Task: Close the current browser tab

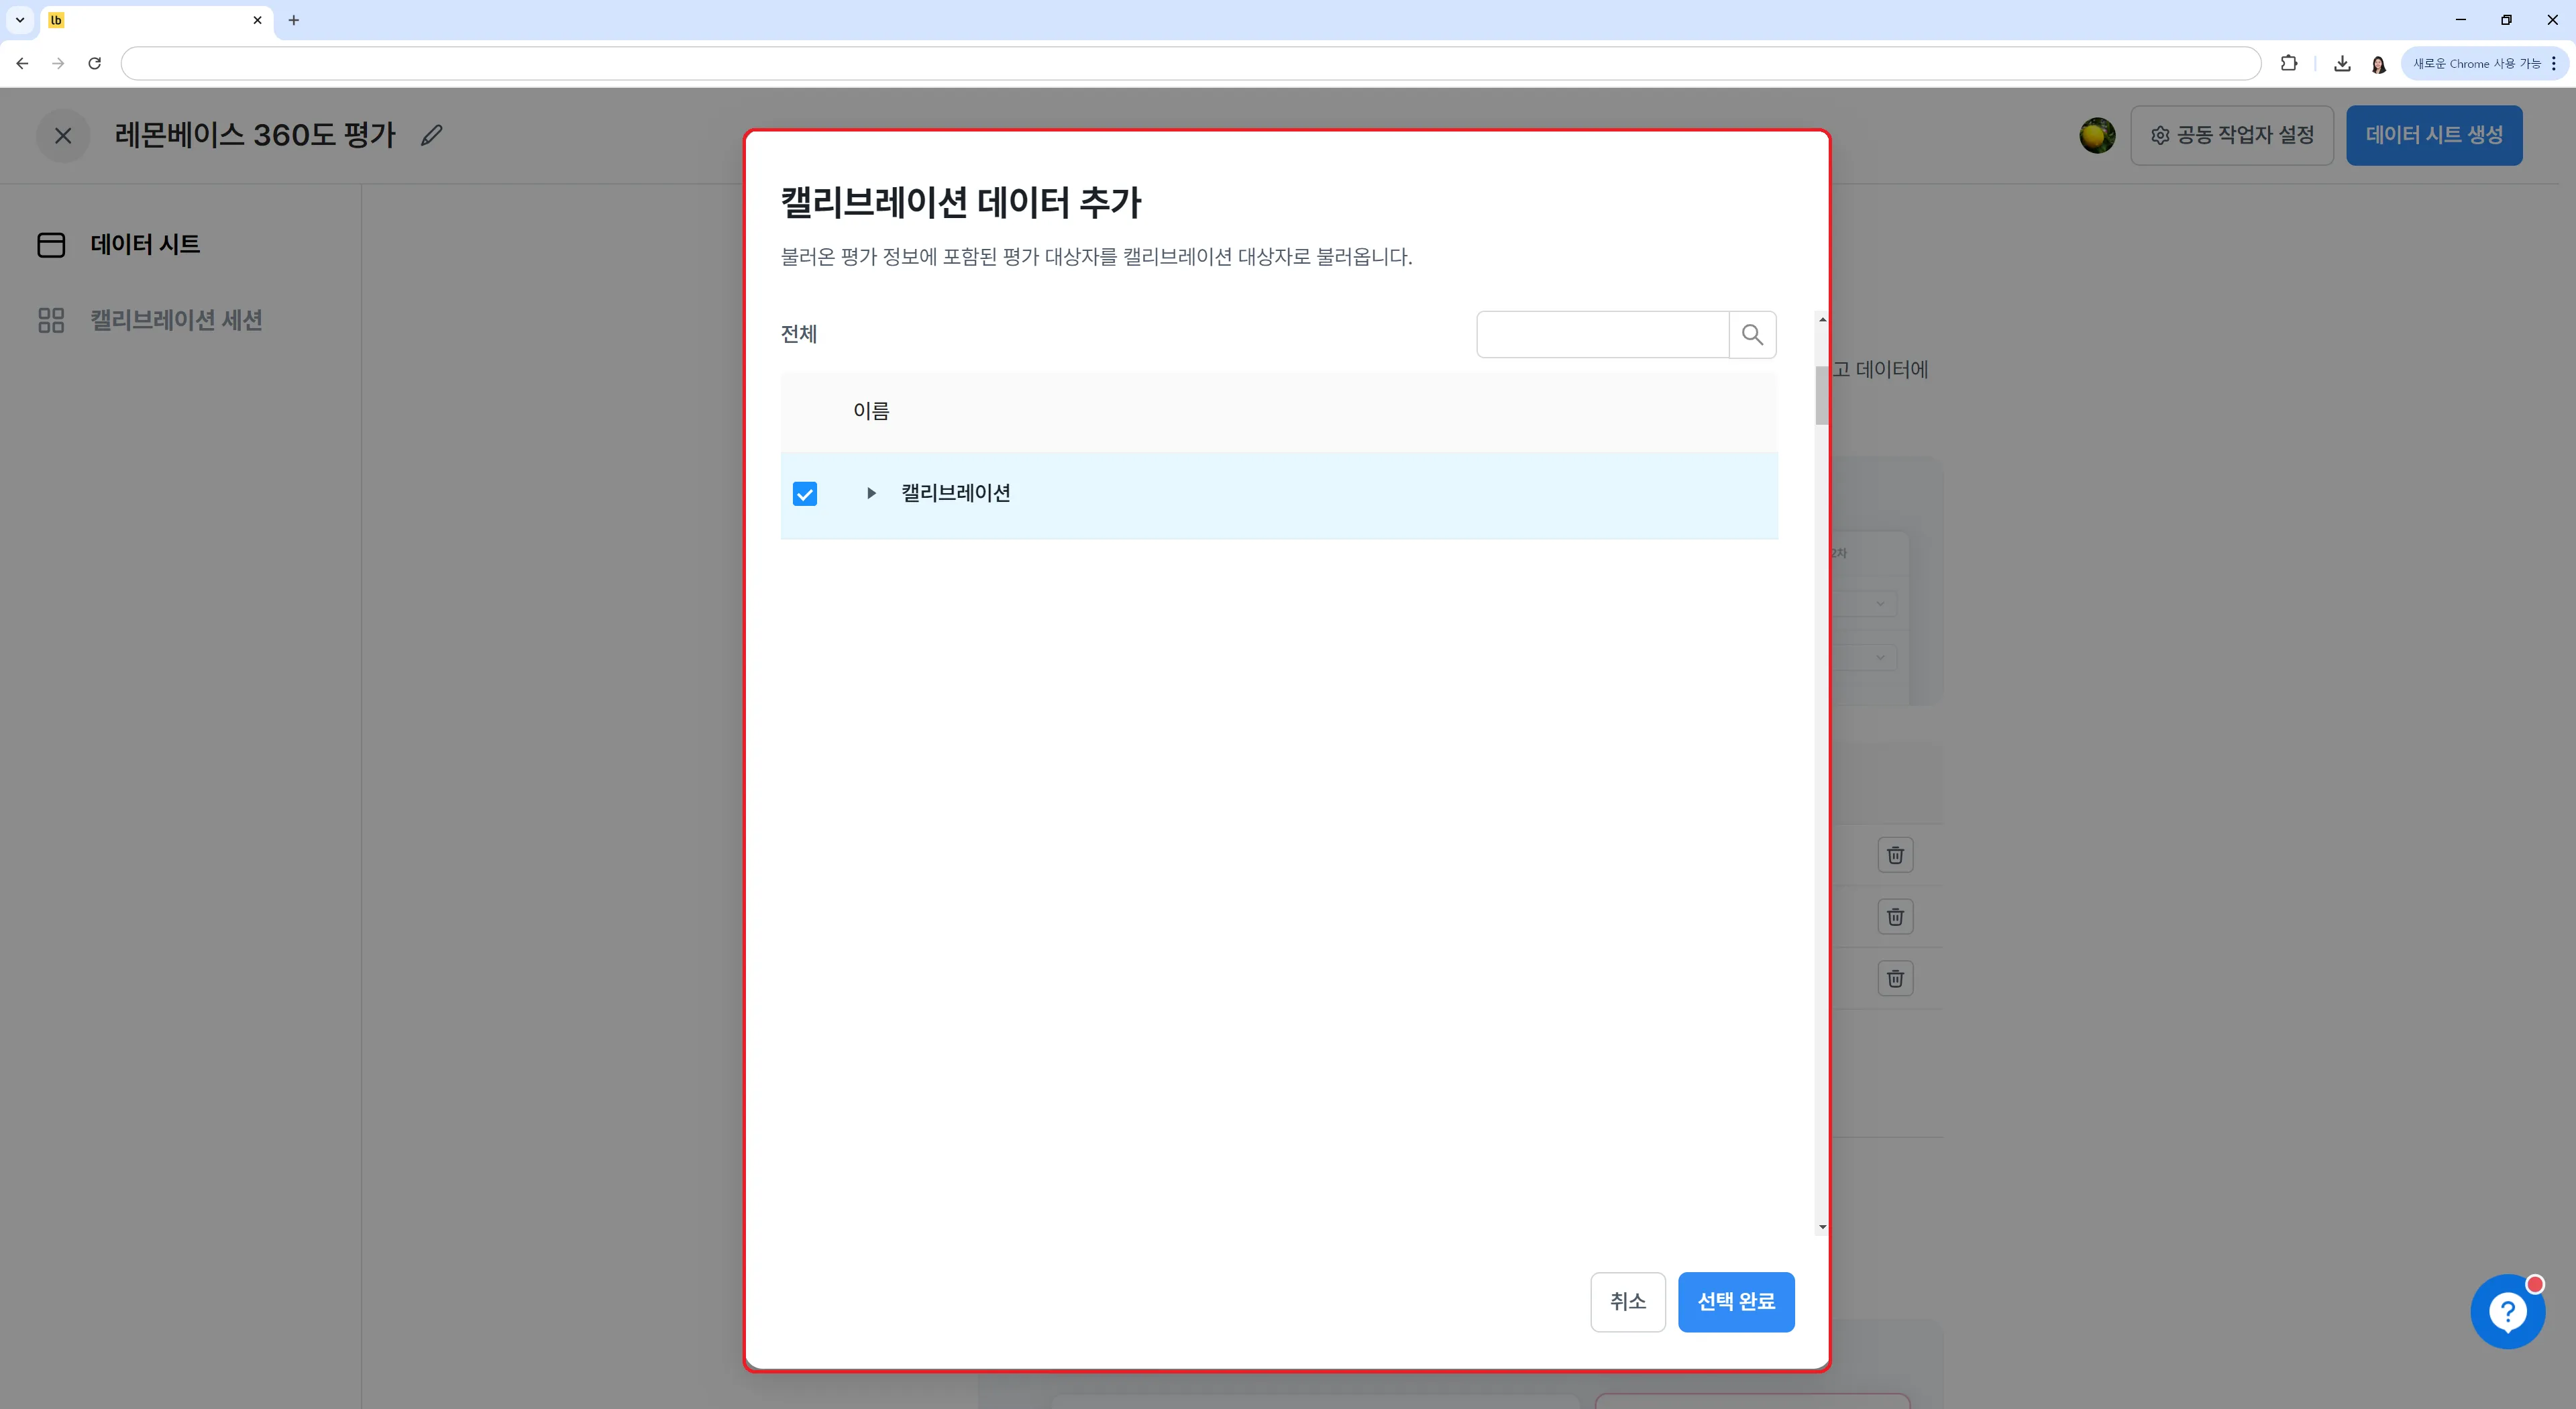Action: coord(257,20)
